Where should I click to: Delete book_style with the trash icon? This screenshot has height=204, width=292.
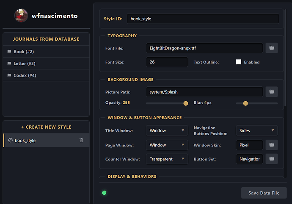coord(81,140)
